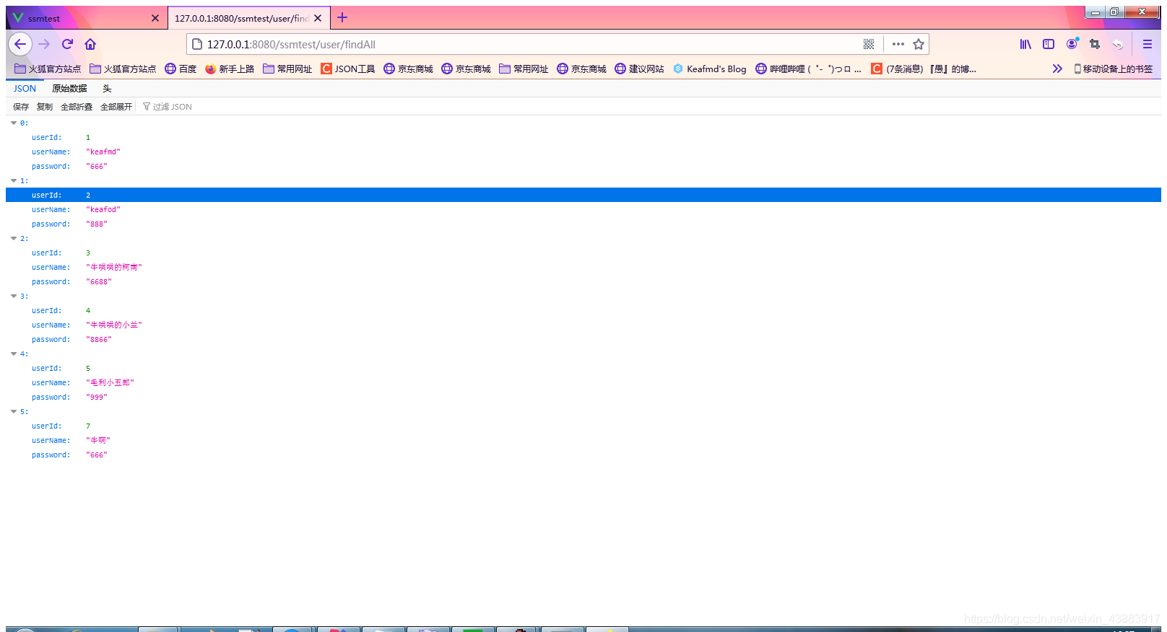Collapse JSON node 2
This screenshot has width=1167, height=632.
14,238
